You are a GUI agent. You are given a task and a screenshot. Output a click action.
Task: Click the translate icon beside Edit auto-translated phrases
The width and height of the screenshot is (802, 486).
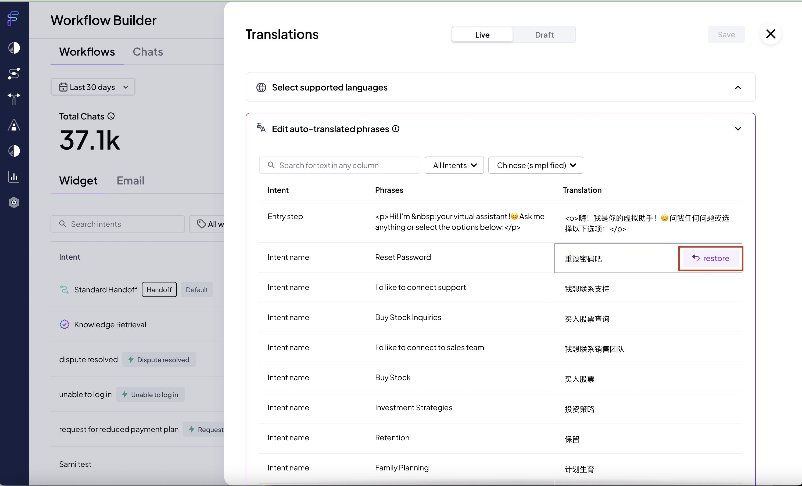261,128
